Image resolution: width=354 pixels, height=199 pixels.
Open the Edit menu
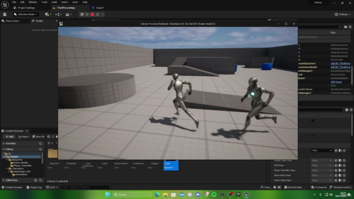click(x=22, y=2)
